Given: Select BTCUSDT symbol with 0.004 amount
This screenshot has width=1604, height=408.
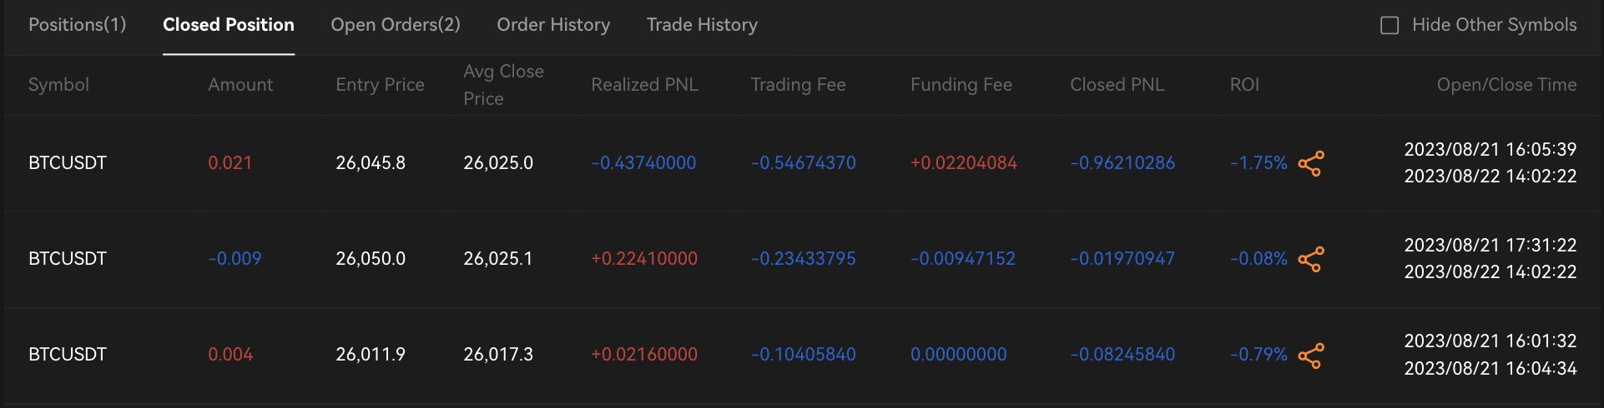Looking at the screenshot, I should [x=68, y=355].
